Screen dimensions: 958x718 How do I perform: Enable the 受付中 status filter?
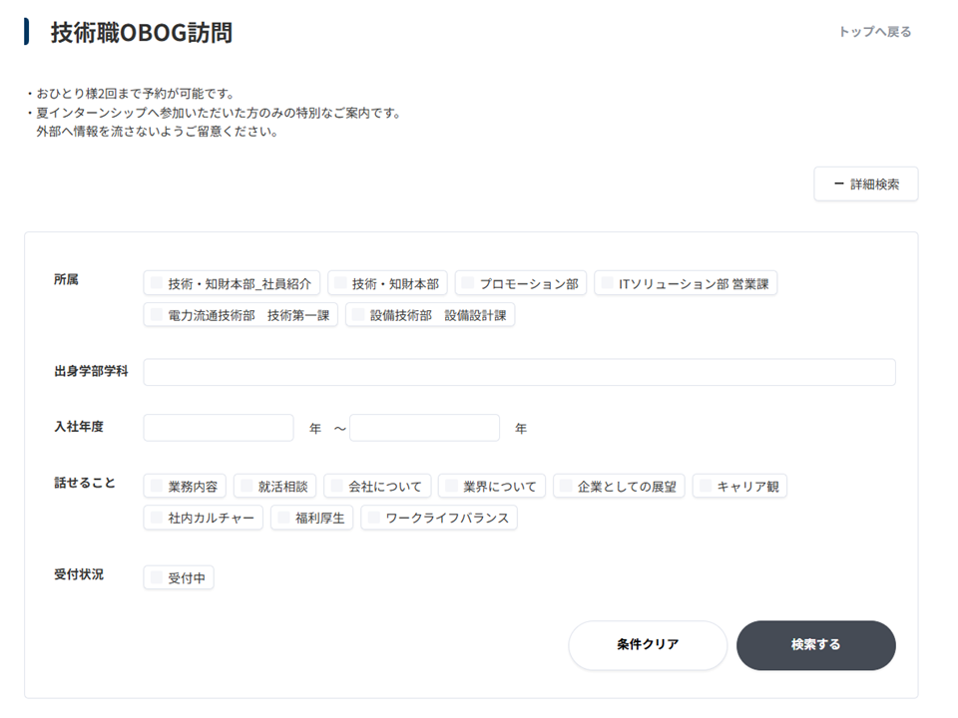tap(156, 577)
